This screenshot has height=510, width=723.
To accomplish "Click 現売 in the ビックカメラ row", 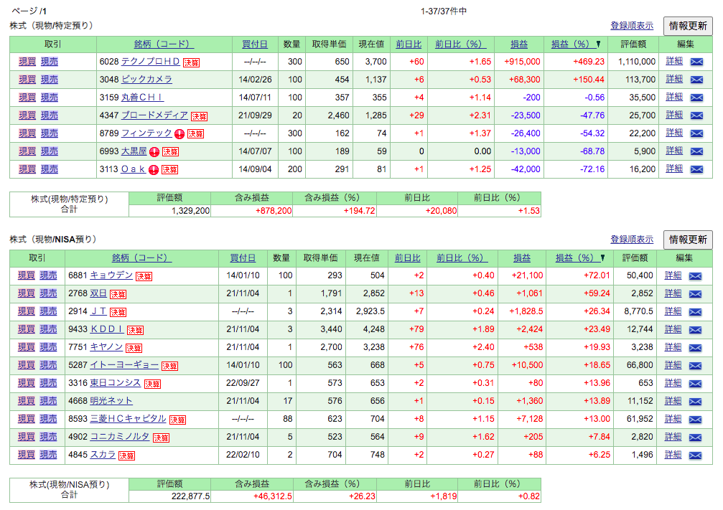I will coord(50,79).
